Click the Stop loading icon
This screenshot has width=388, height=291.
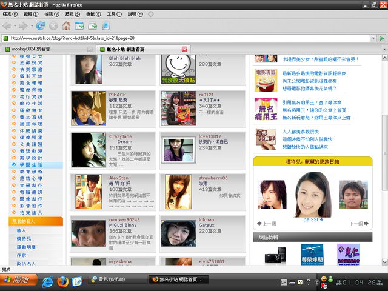pos(53,25)
